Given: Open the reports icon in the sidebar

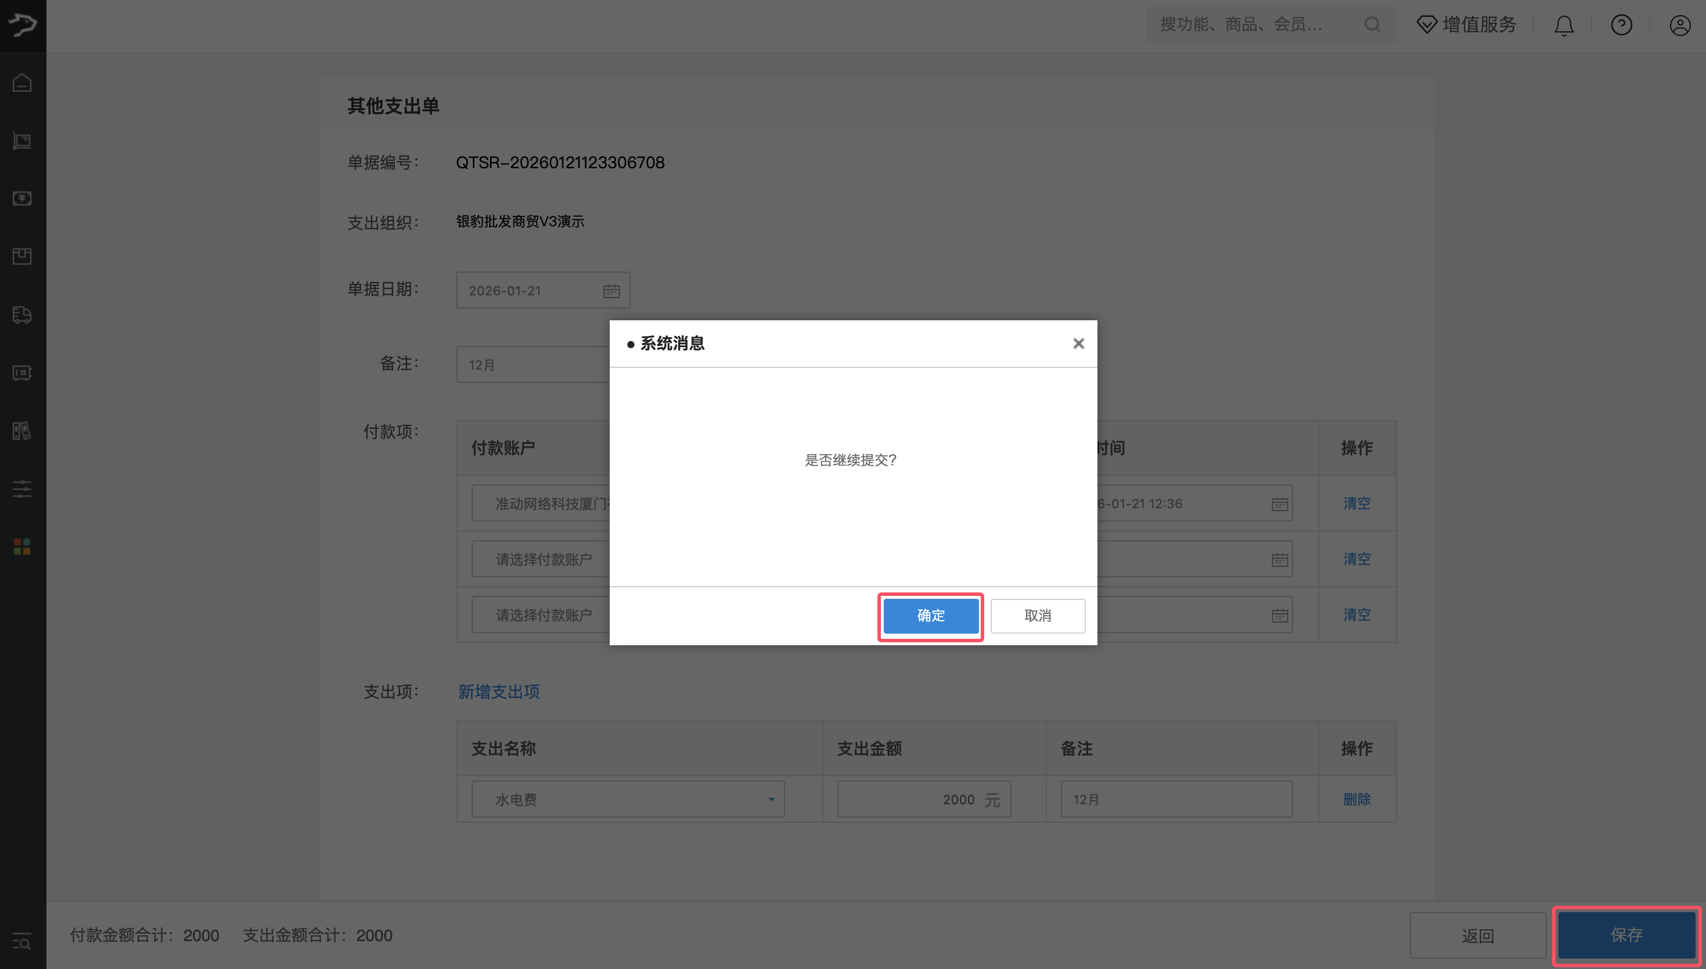Looking at the screenshot, I should 22,431.
